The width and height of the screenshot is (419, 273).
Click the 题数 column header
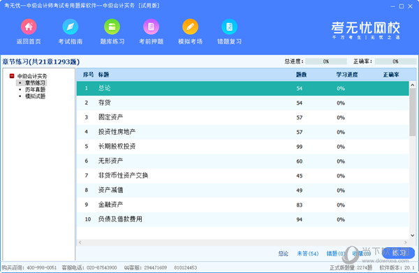click(x=301, y=75)
